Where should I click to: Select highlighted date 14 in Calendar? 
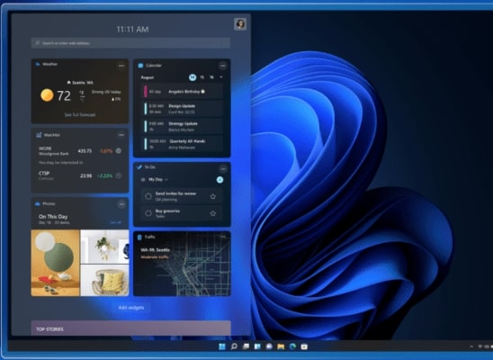pyautogui.click(x=193, y=77)
